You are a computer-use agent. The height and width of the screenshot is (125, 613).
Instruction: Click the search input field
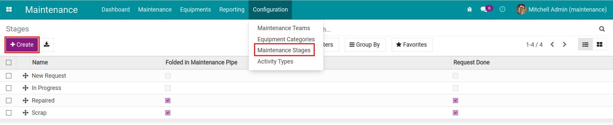pos(460,29)
